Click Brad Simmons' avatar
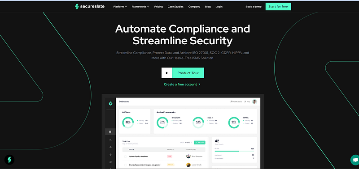This screenshot has height=169, width=359. 188,156
